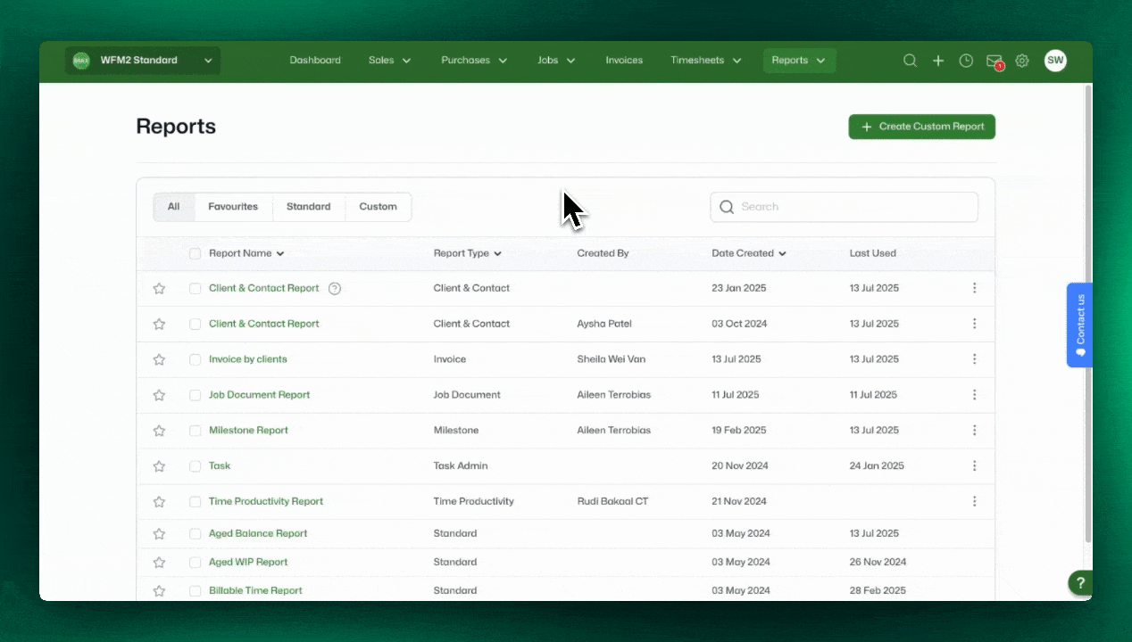Favourite the Invoice by clients report star
Screen dimensions: 1132x642
(x=159, y=359)
